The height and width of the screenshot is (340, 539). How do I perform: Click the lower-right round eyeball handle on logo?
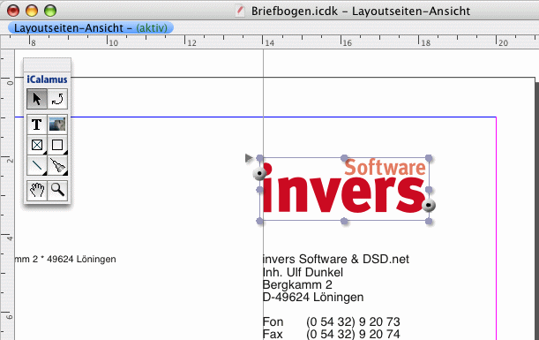429,205
